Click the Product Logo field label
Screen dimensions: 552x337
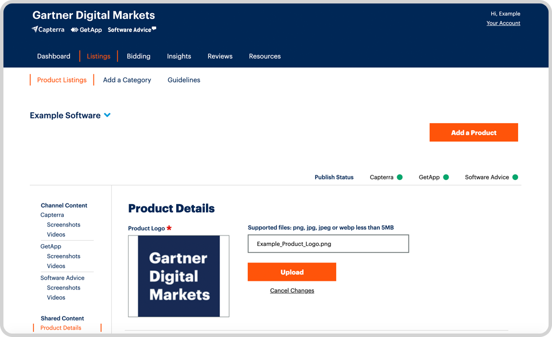[x=146, y=228]
